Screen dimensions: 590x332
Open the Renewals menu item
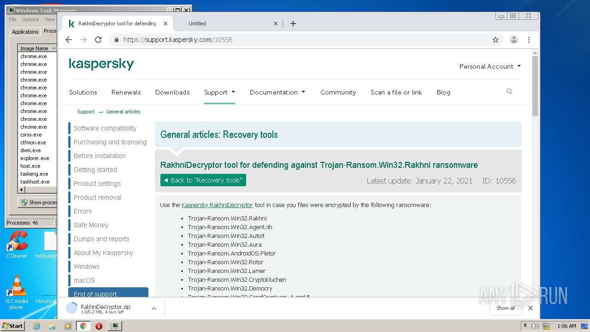[126, 92]
